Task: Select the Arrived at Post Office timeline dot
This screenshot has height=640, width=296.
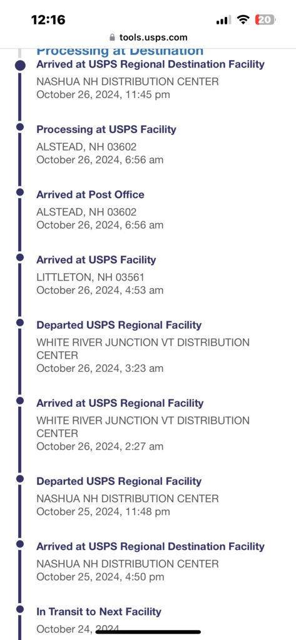Action: click(x=19, y=192)
